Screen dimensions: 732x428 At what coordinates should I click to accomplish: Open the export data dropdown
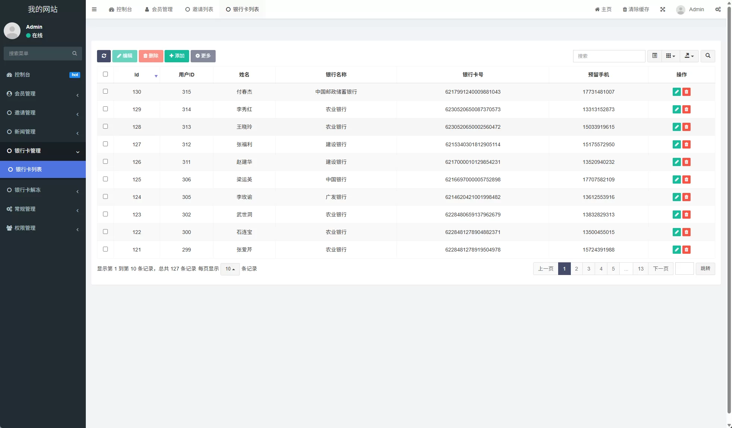pyautogui.click(x=689, y=56)
